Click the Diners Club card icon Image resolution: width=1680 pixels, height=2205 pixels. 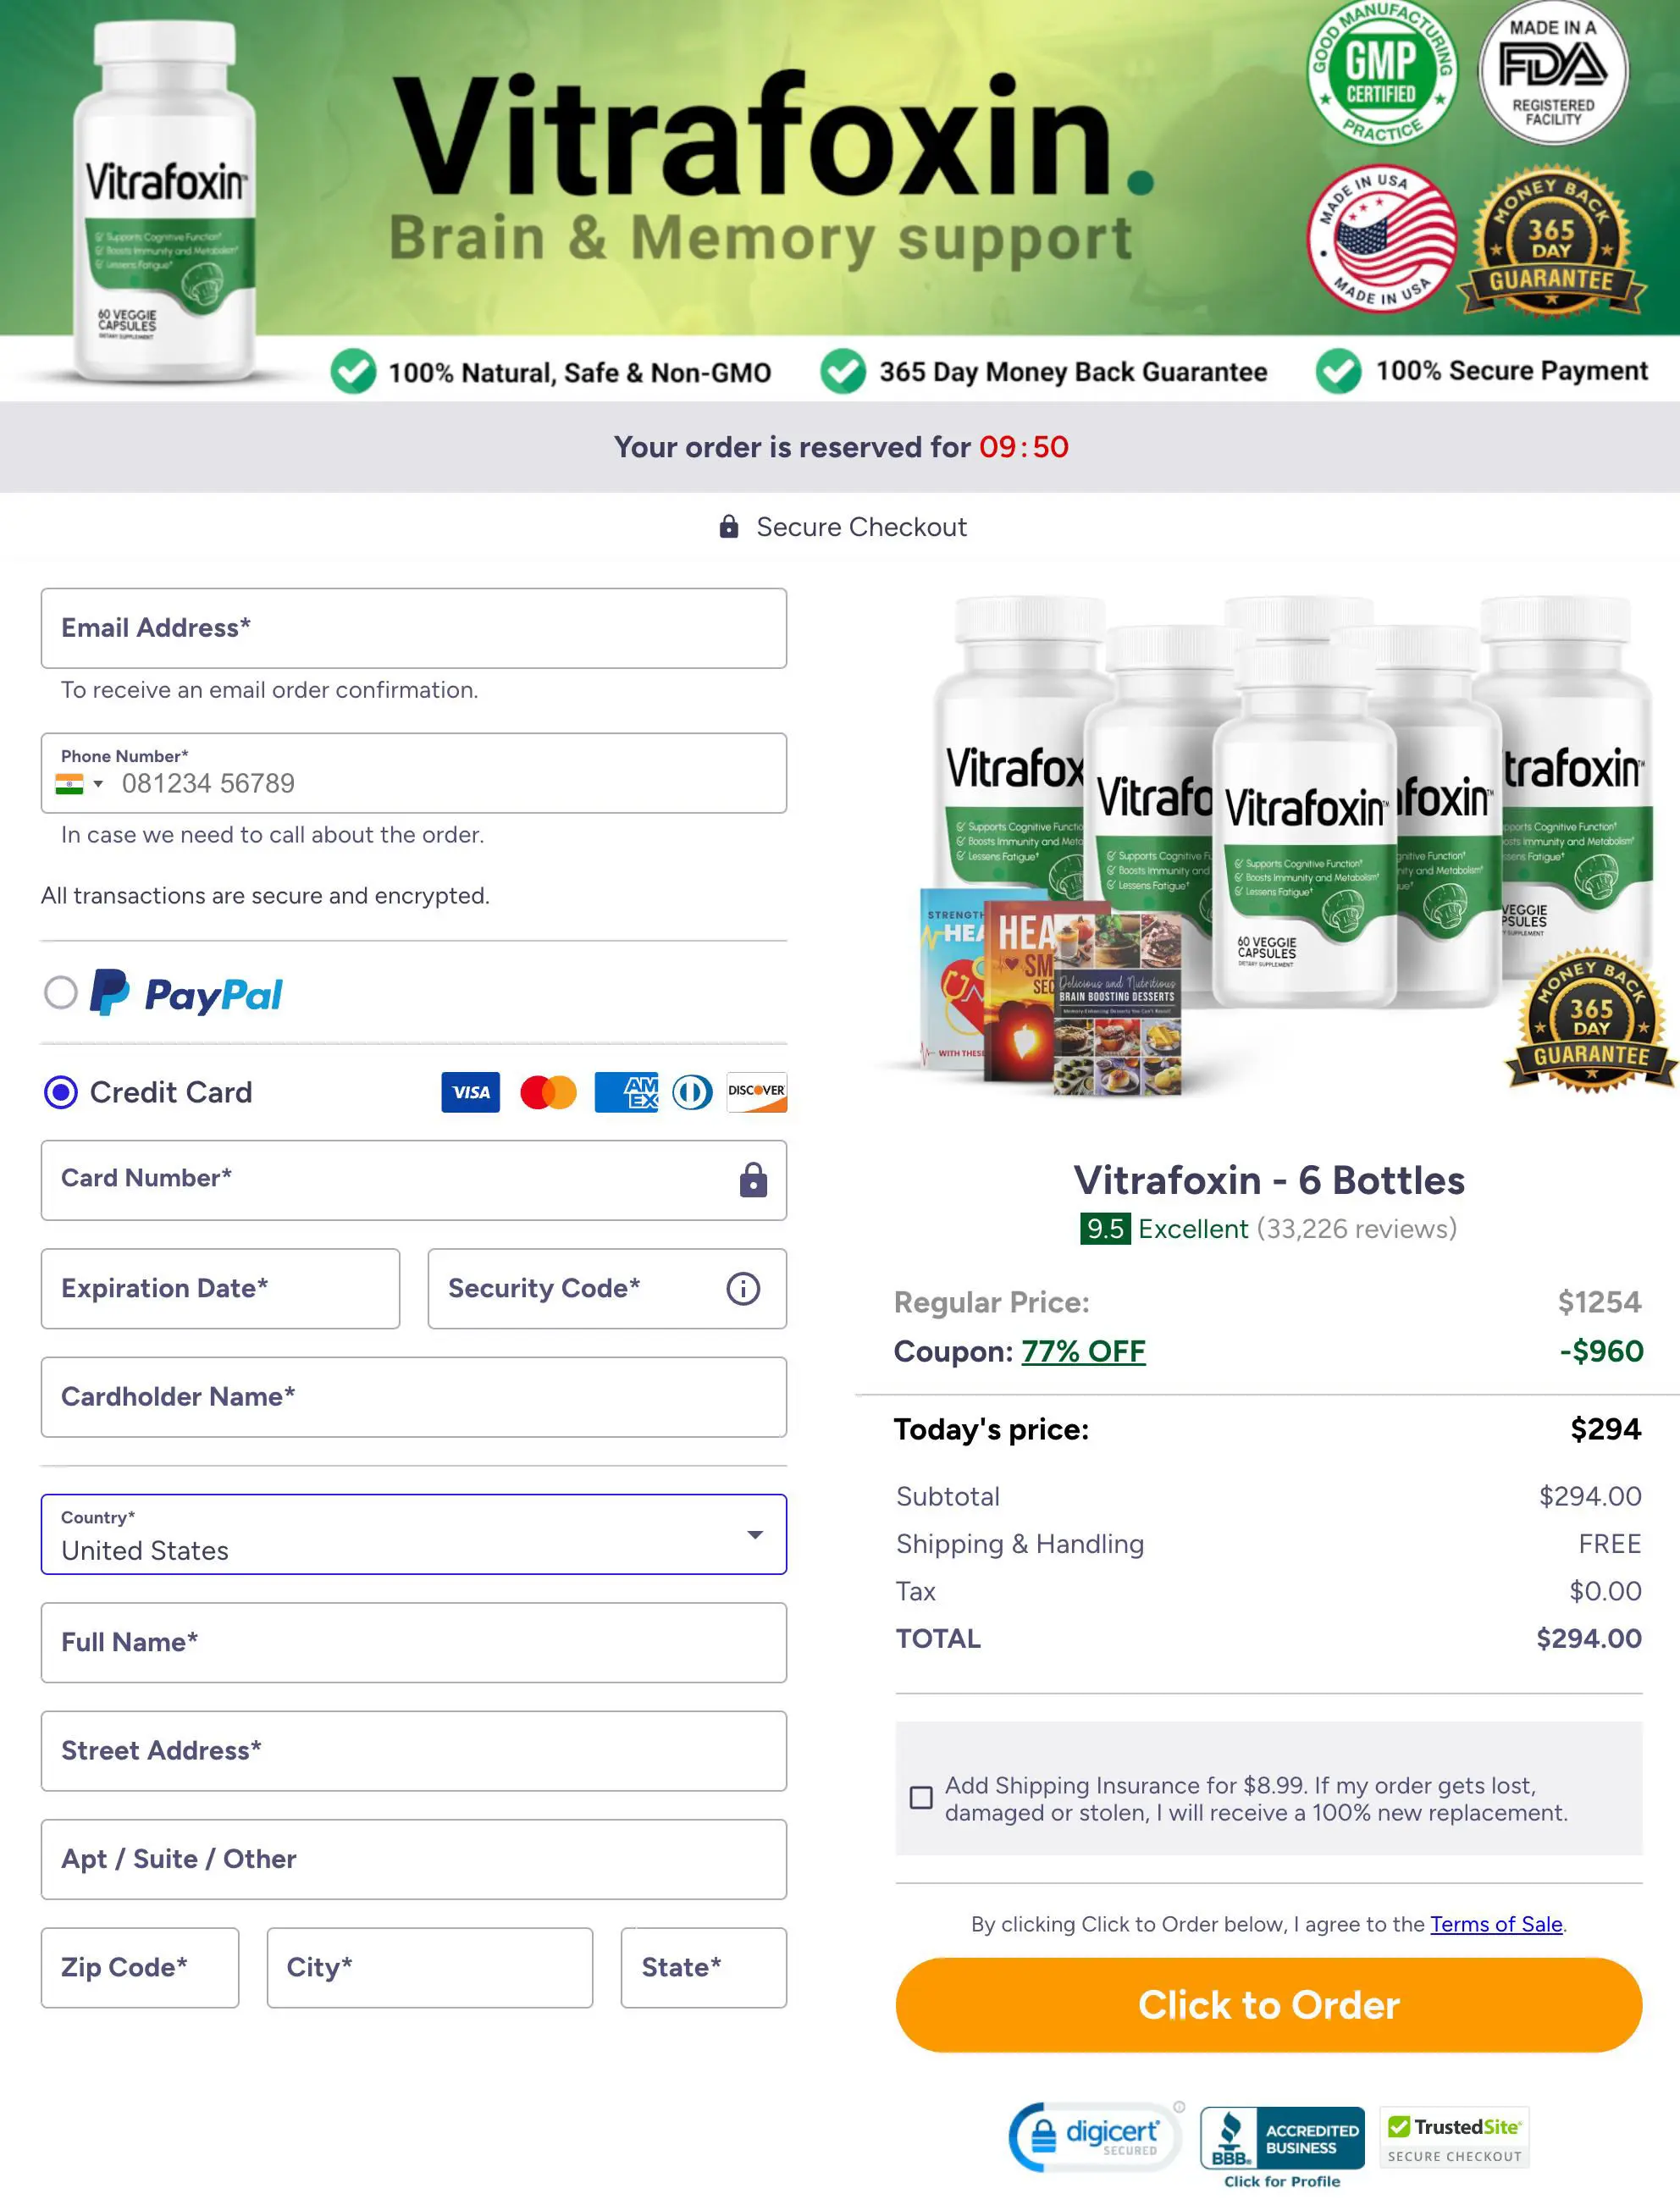click(692, 1092)
